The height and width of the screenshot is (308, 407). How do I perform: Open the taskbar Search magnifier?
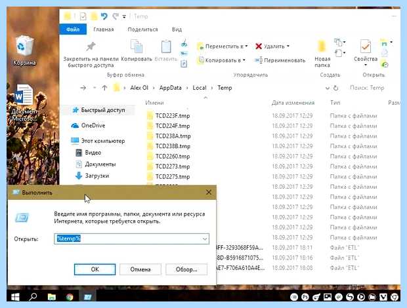pos(33,297)
